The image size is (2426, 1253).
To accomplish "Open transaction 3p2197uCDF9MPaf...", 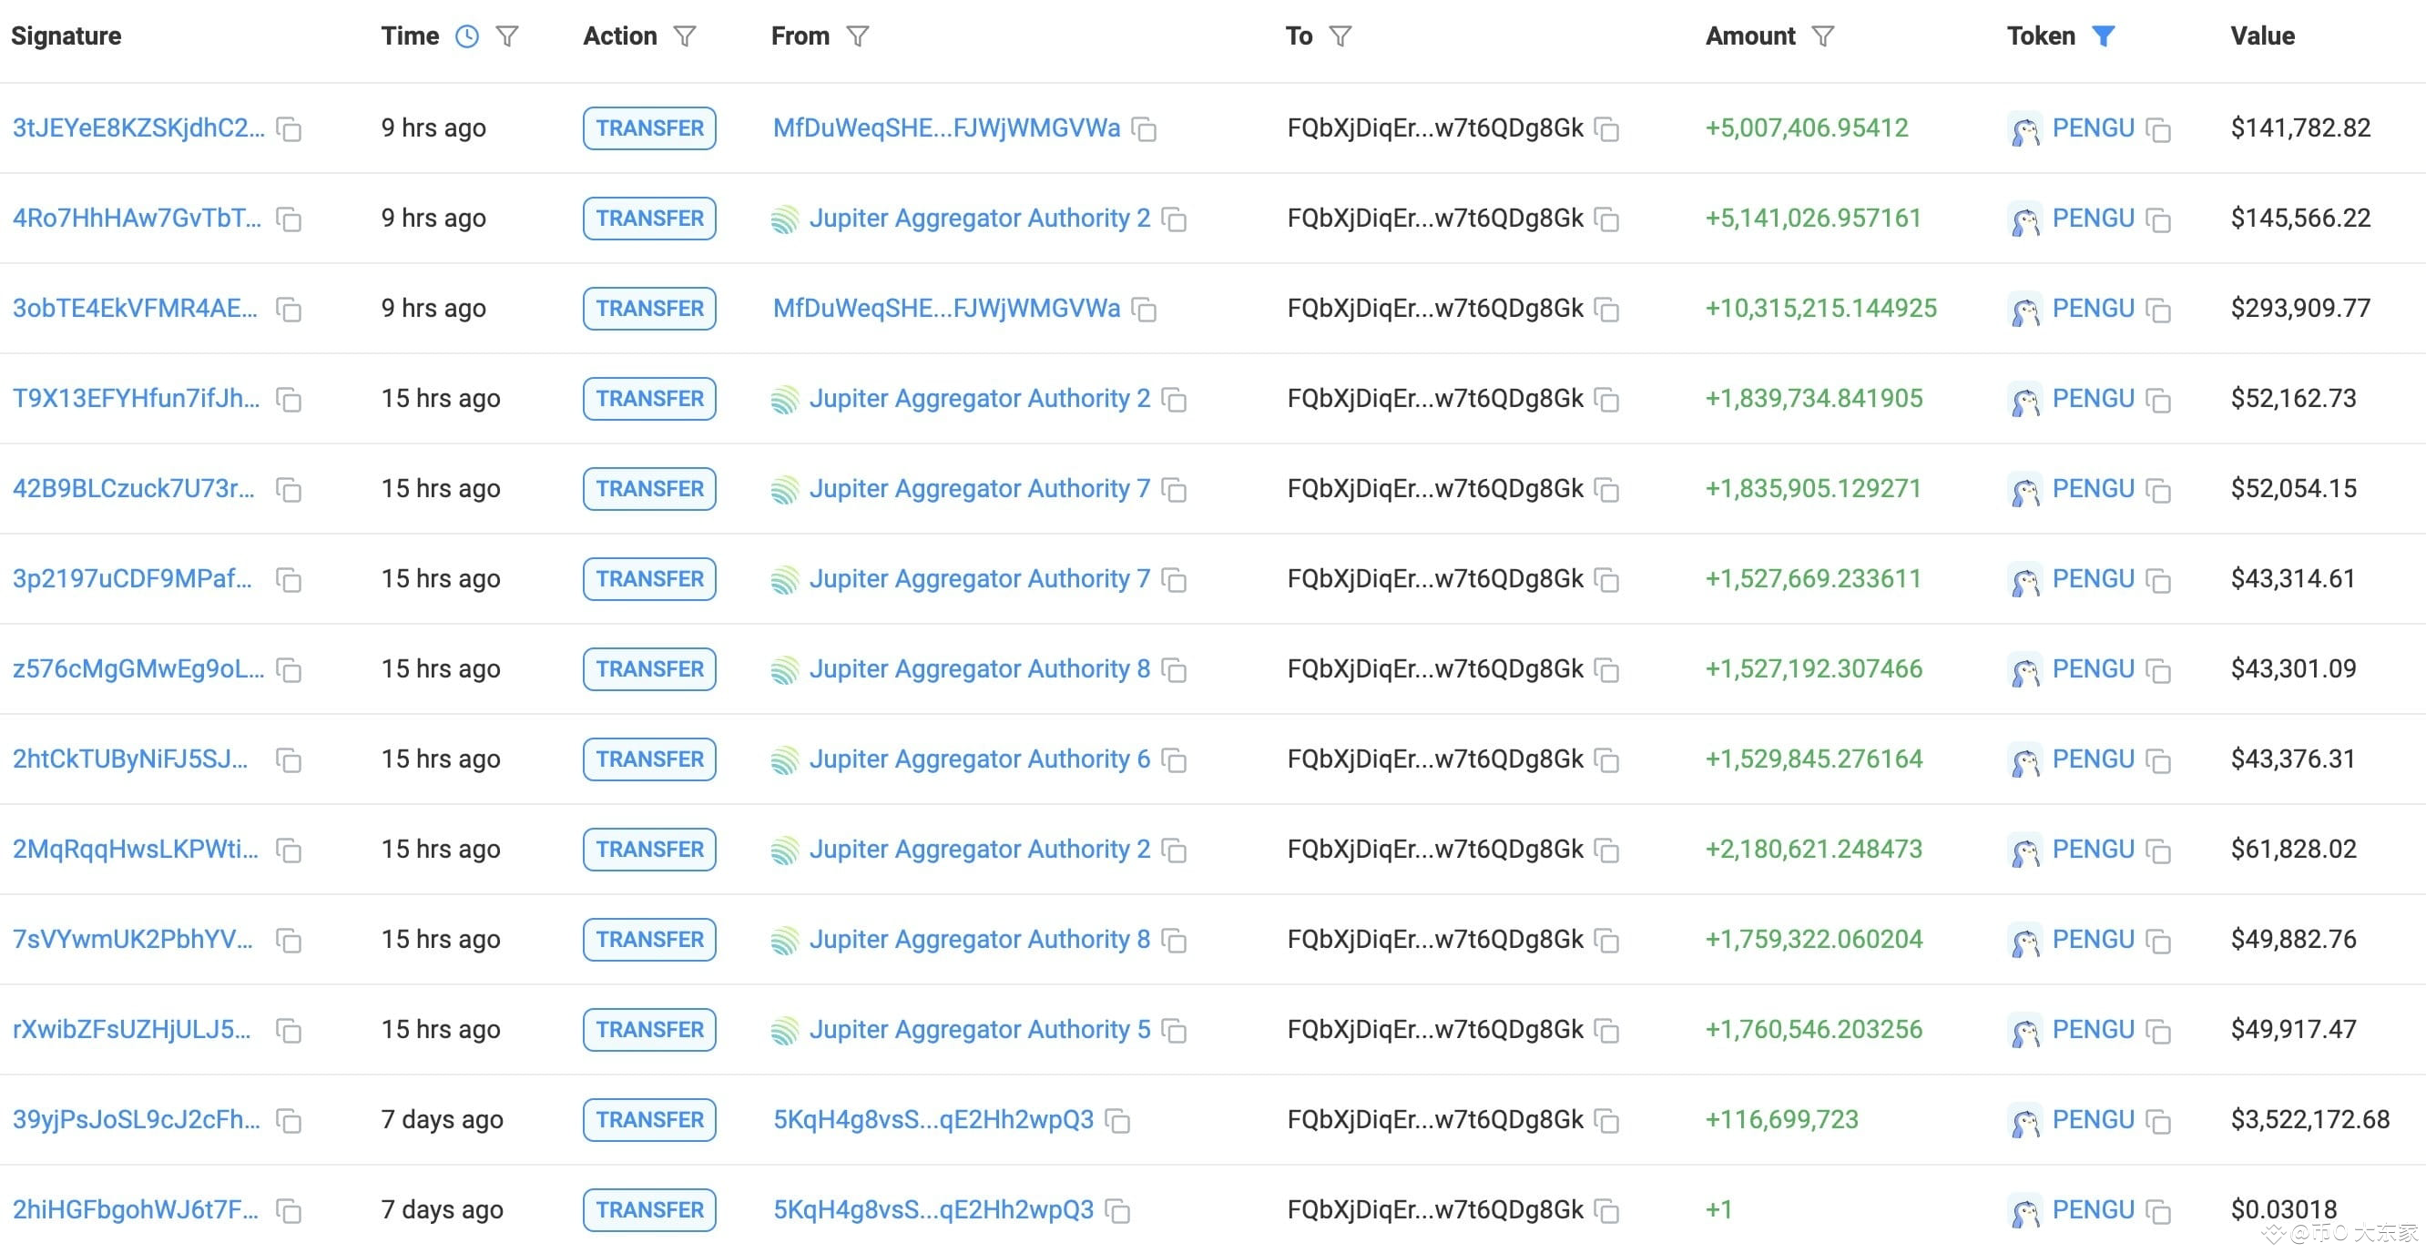I will tap(133, 579).
